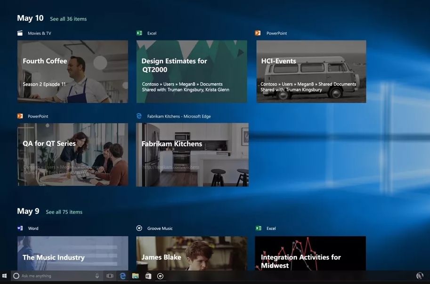Open the Fourth Coffee video card
The height and width of the screenshot is (284, 430).
73,71
